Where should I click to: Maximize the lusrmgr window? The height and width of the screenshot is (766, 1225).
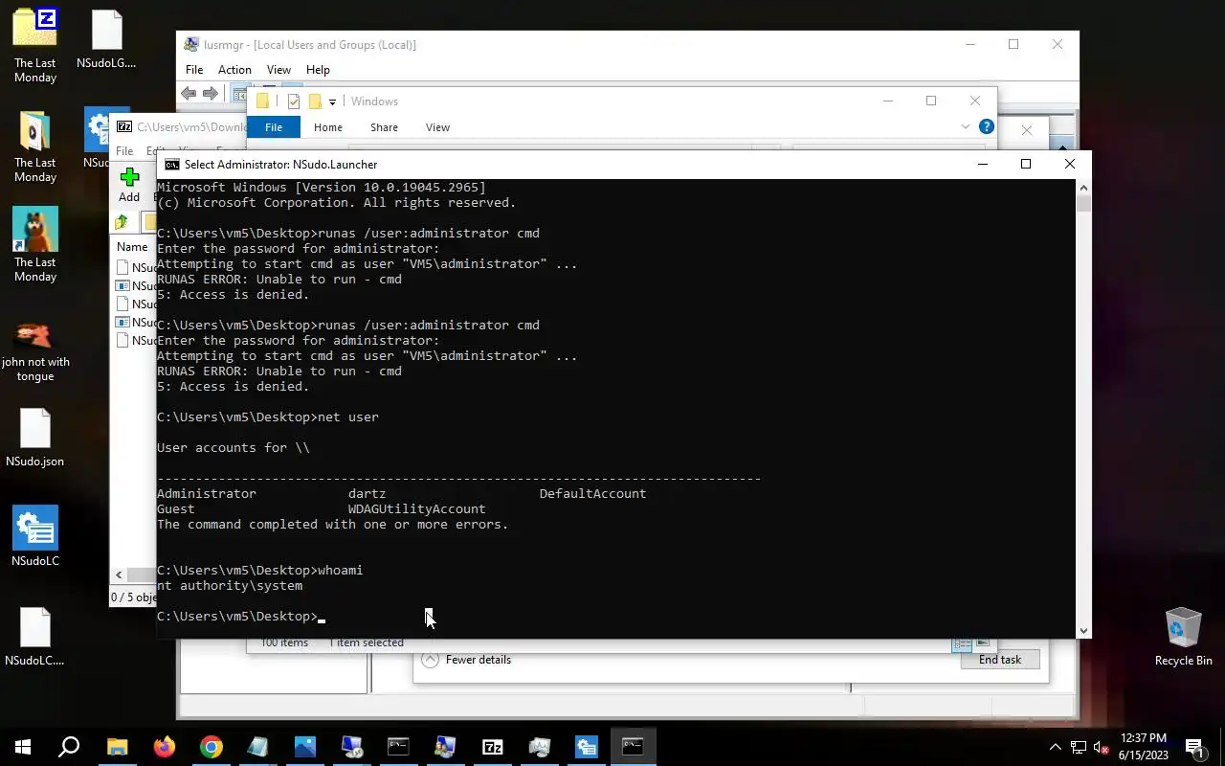tap(1013, 45)
